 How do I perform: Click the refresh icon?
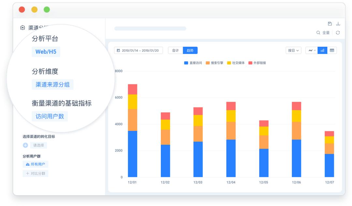point(338,33)
